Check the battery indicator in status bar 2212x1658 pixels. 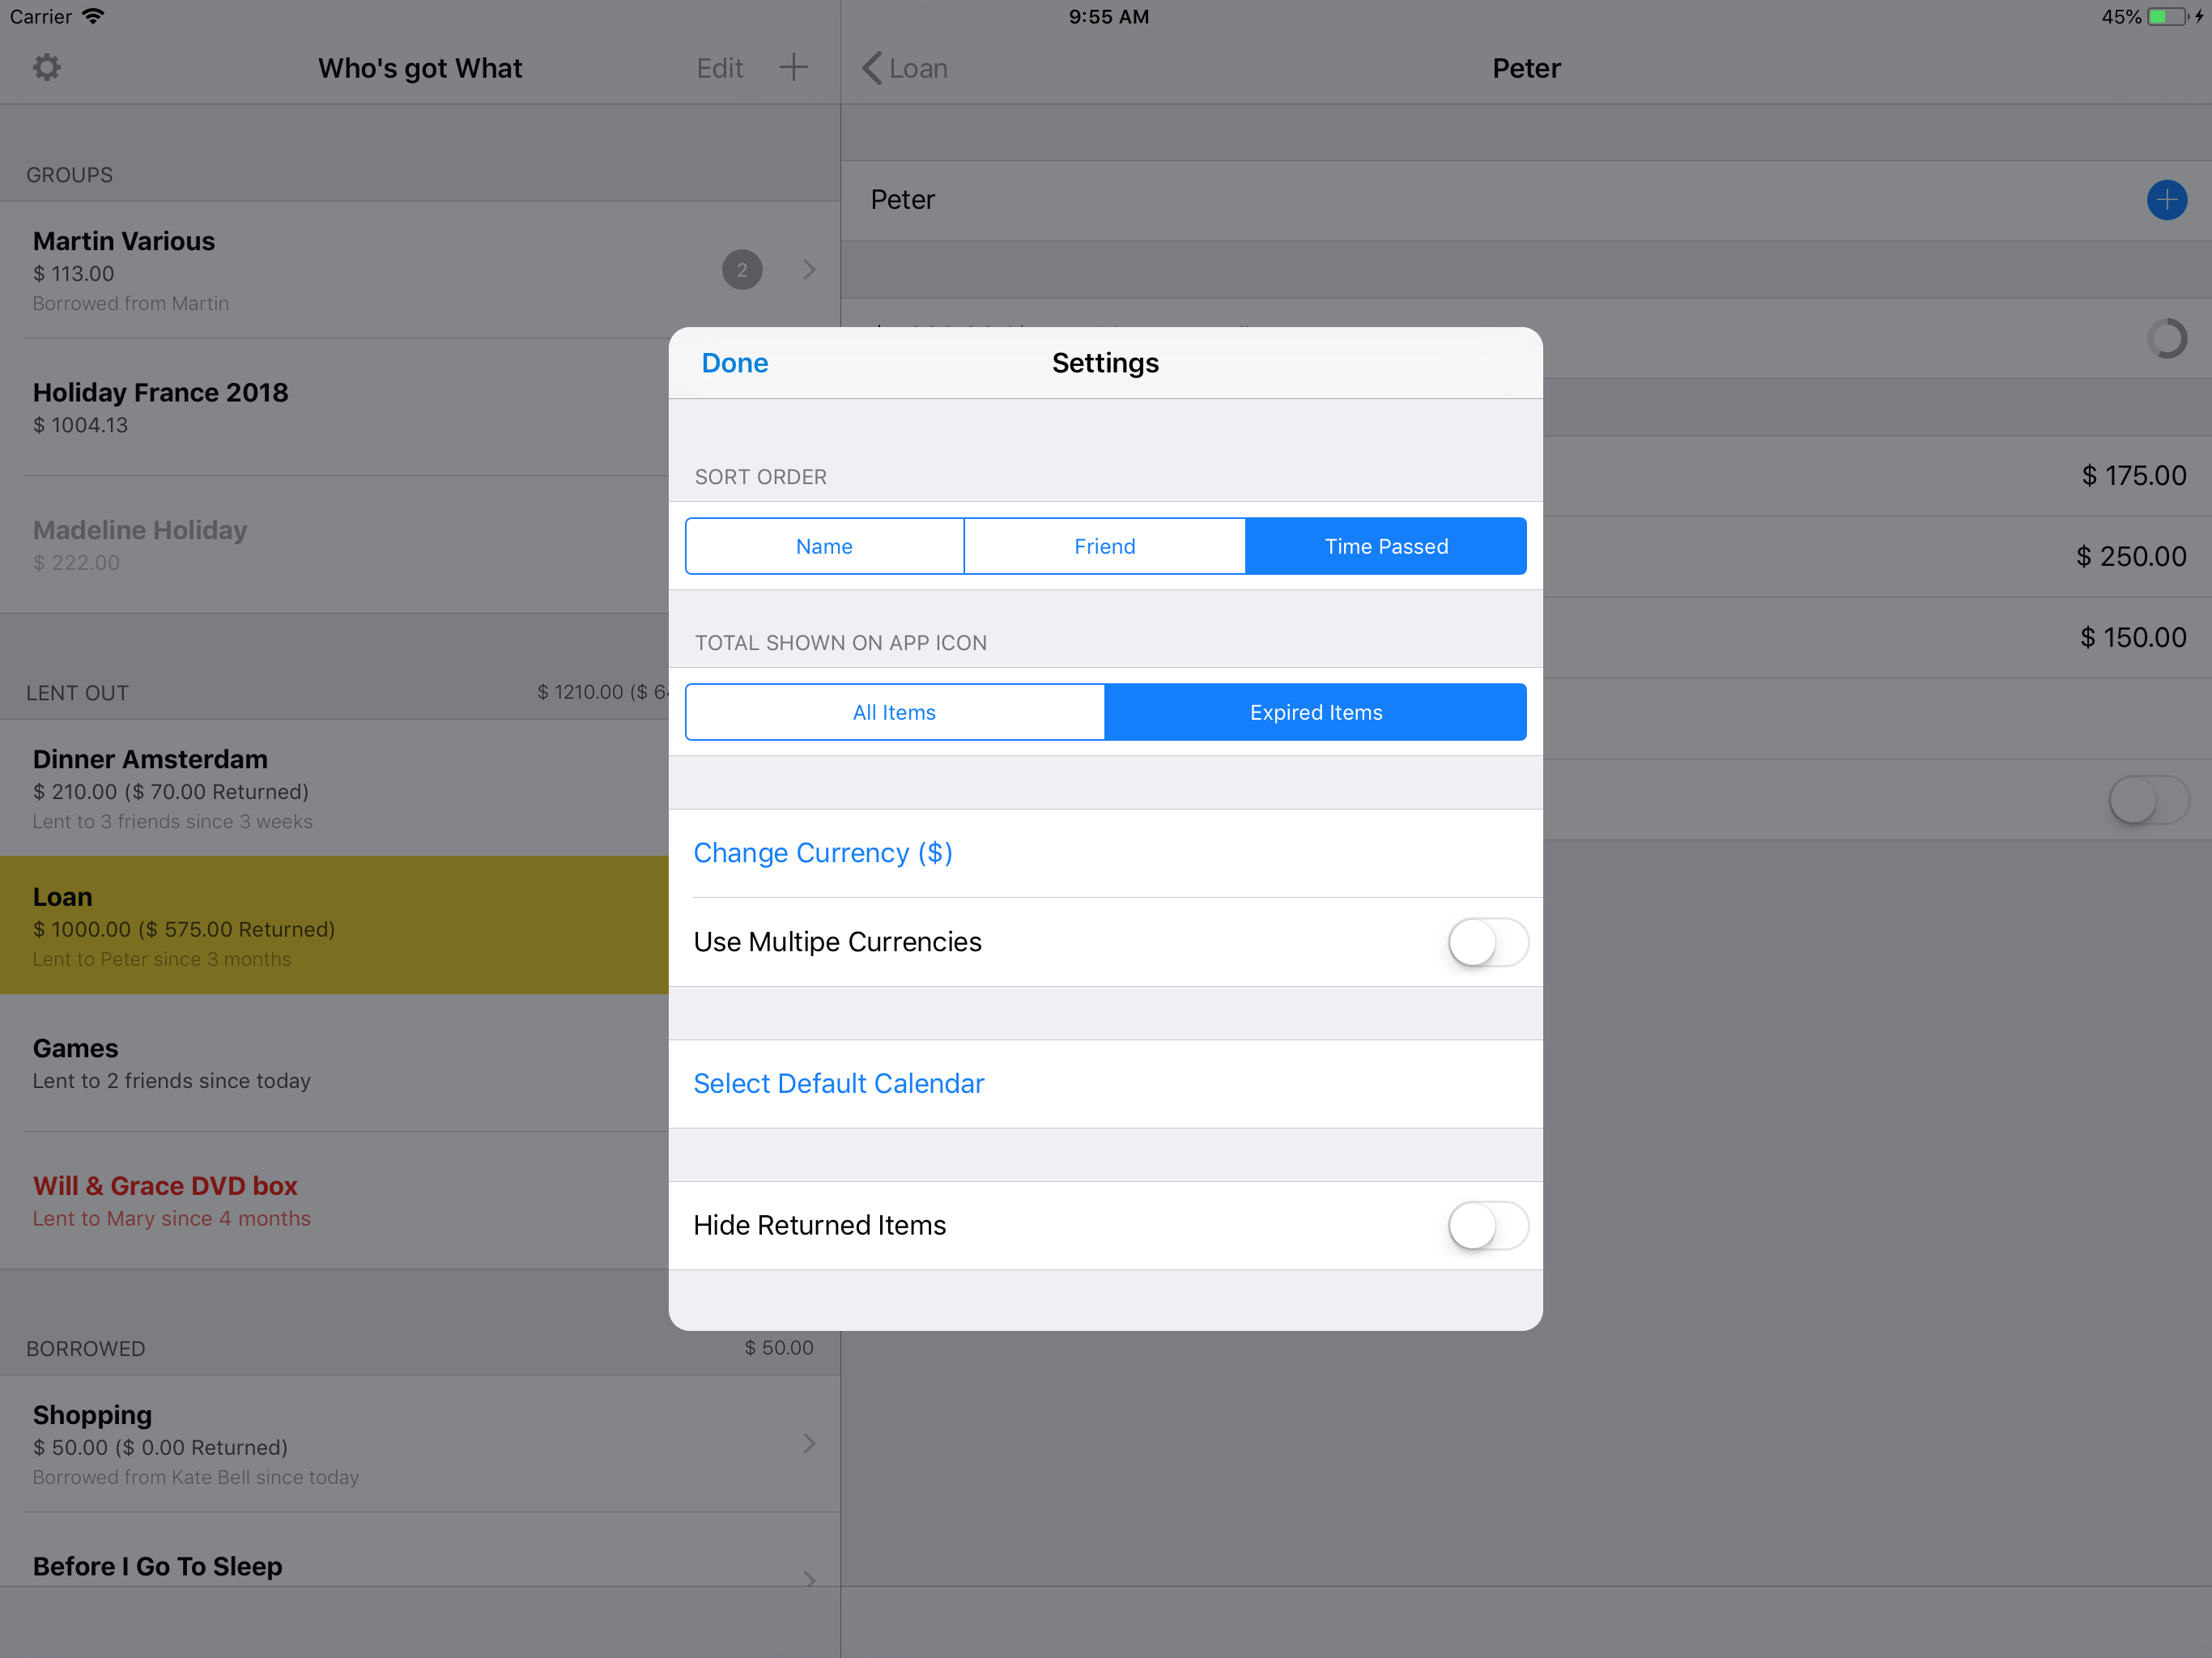click(2168, 17)
